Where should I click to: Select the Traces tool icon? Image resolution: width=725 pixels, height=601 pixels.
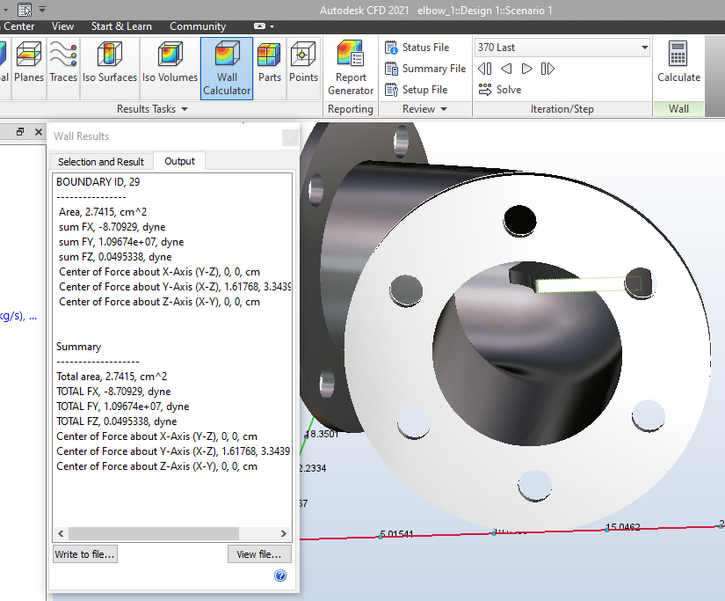pos(63,55)
